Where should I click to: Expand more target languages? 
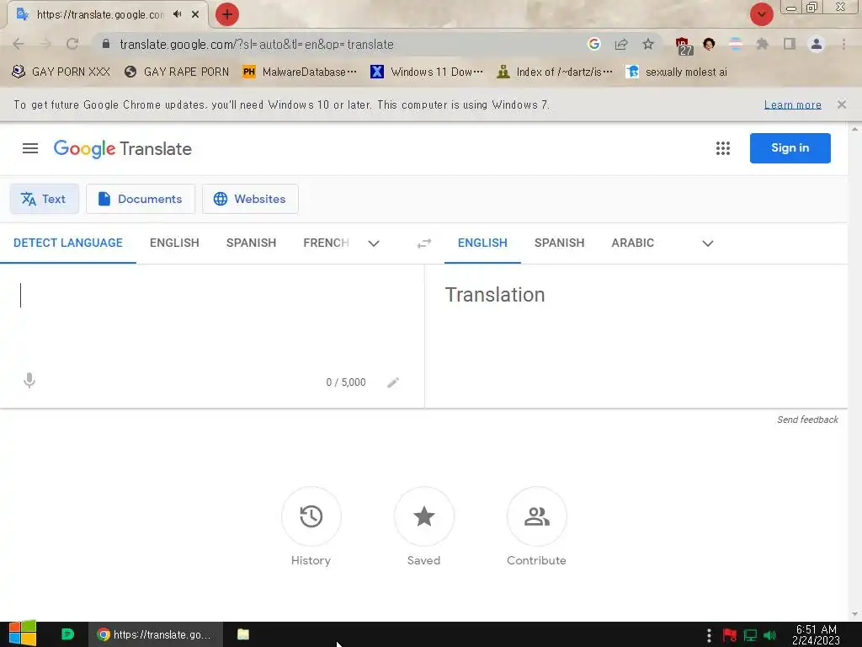[707, 243]
